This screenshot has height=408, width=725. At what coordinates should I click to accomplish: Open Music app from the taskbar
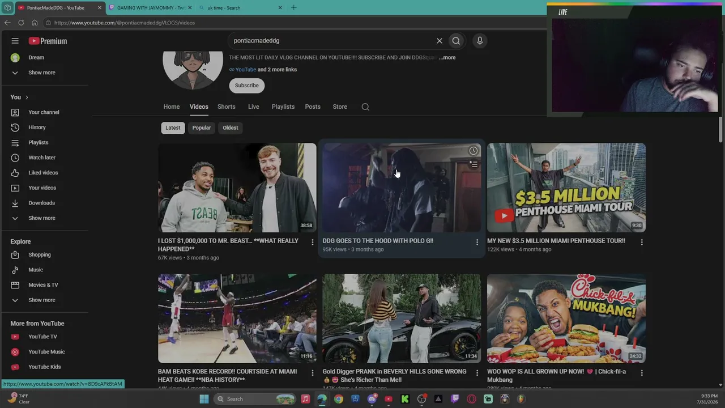coord(305,399)
